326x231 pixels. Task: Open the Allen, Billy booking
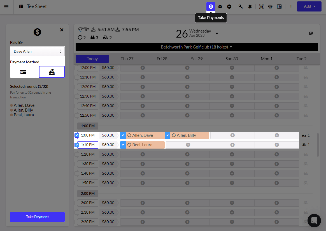[189, 135]
